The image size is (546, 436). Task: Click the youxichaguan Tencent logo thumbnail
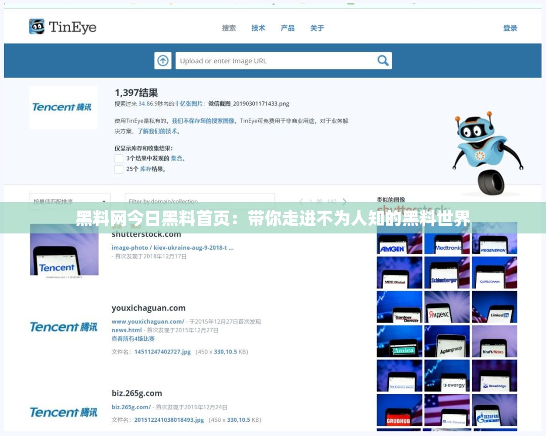point(63,327)
